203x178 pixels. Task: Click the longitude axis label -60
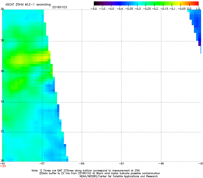[x=2, y=164]
